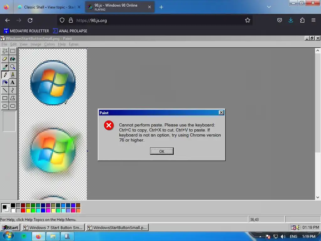Open File Explorer from the taskbar

[53, 237]
